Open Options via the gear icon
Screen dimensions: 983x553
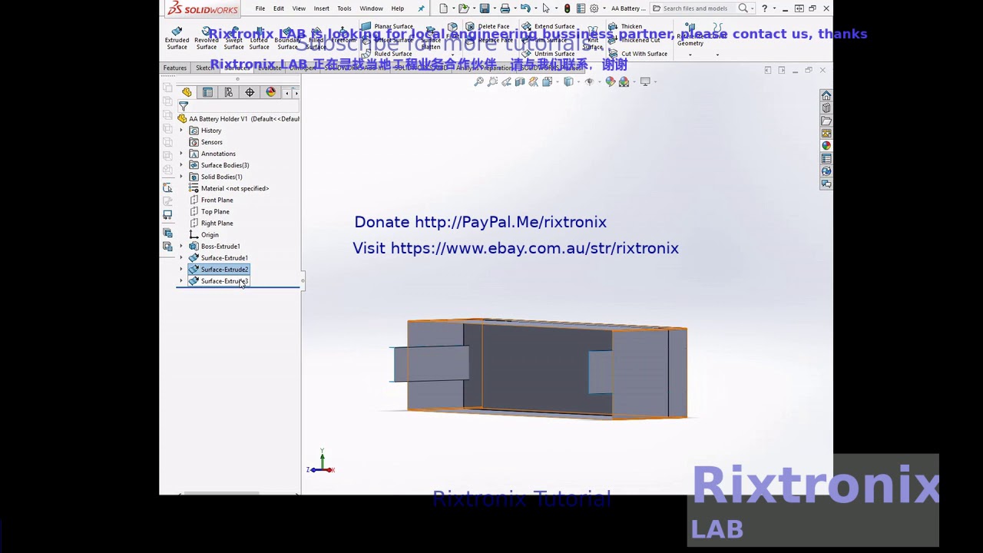click(594, 8)
